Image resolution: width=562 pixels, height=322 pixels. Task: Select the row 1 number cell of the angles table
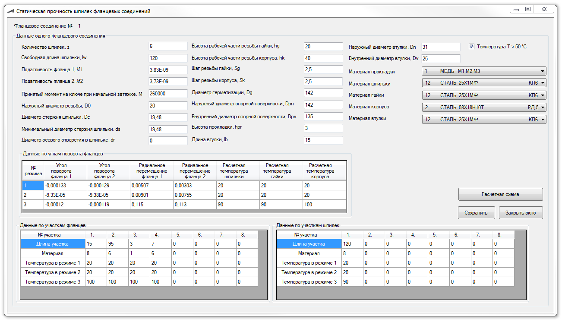(x=33, y=186)
